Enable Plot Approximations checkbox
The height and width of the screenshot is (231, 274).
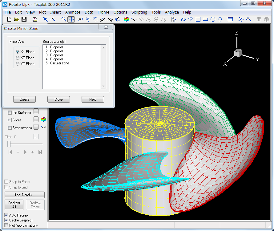6,225
